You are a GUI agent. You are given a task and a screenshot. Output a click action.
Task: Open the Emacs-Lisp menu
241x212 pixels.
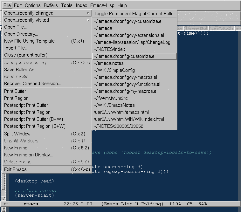(x=102, y=5)
